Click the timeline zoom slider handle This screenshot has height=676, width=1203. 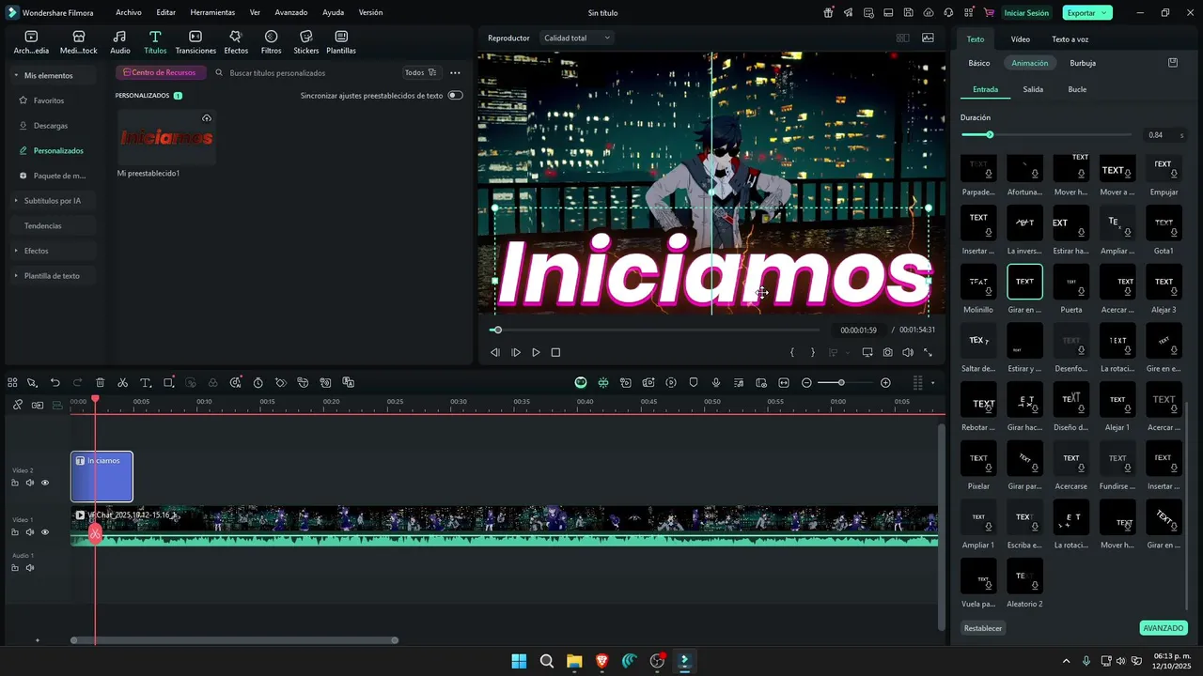[841, 383]
